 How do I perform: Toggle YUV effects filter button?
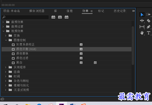66,17
